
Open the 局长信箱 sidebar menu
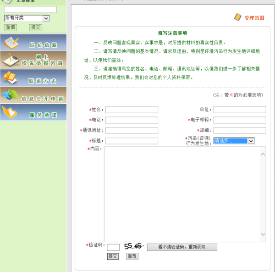(33, 43)
